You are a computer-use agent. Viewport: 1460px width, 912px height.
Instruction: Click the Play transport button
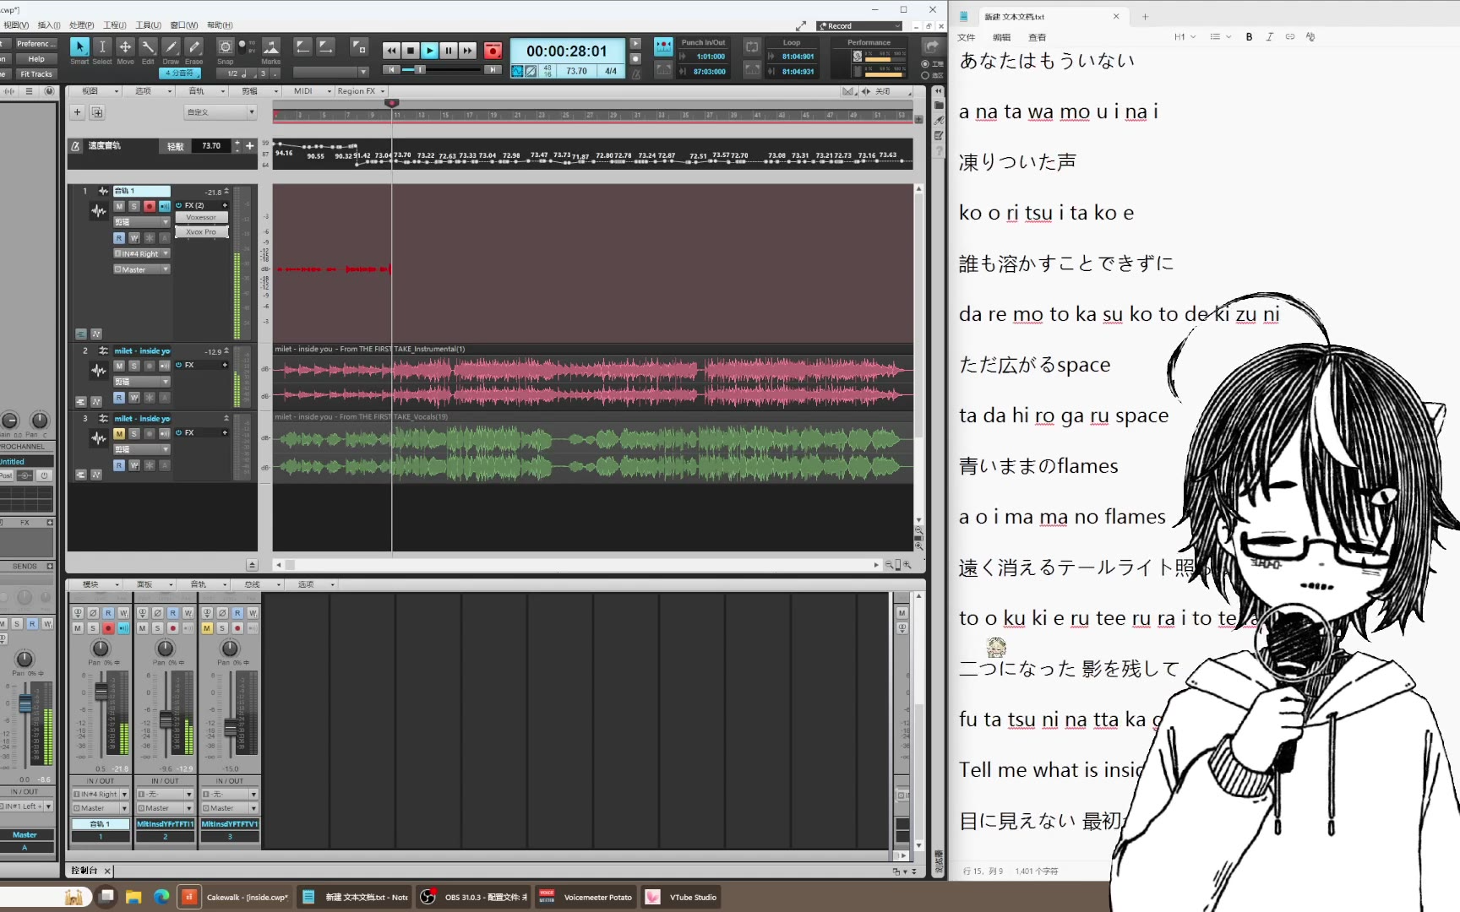tap(430, 51)
